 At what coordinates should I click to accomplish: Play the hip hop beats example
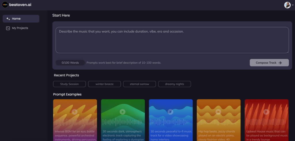218,112
